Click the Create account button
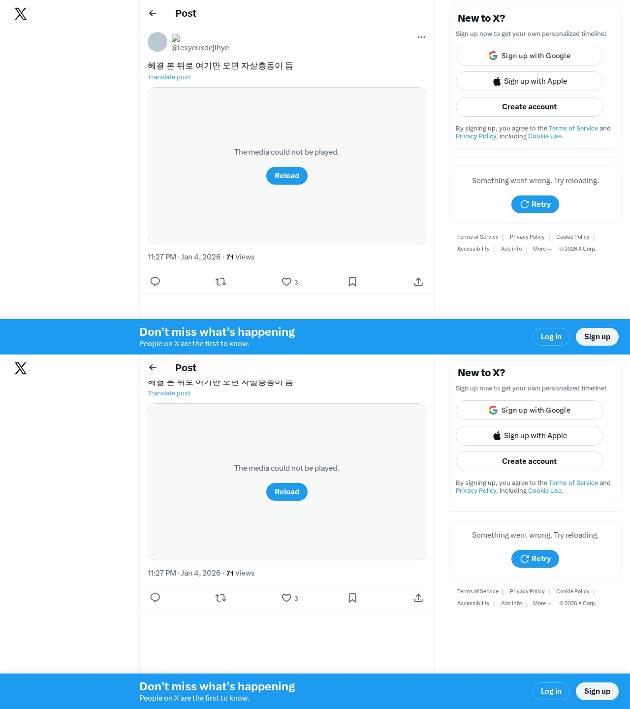The image size is (630, 709). click(530, 107)
